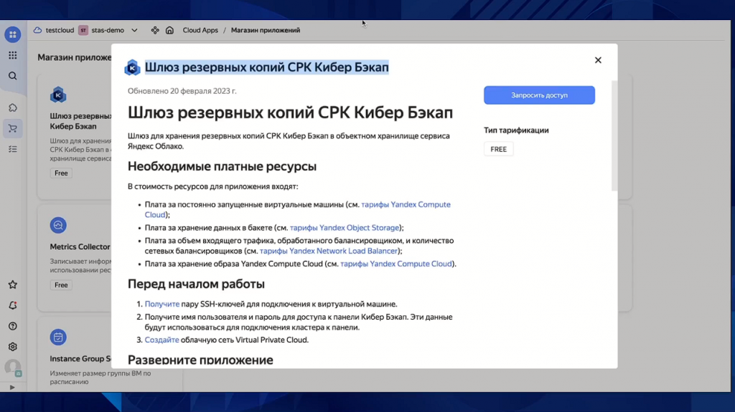The image size is (735, 412).
Task: Open тарифы Yandex Network Load Balancer link
Action: click(x=329, y=251)
